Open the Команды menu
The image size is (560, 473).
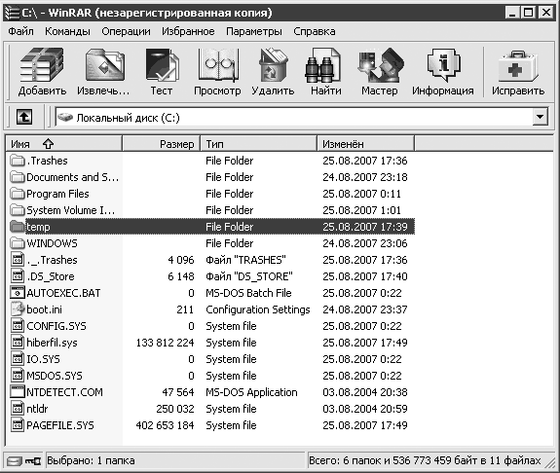coord(67,31)
